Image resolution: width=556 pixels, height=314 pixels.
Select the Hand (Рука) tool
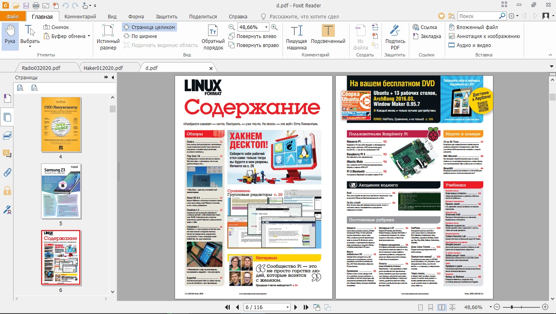coord(10,36)
